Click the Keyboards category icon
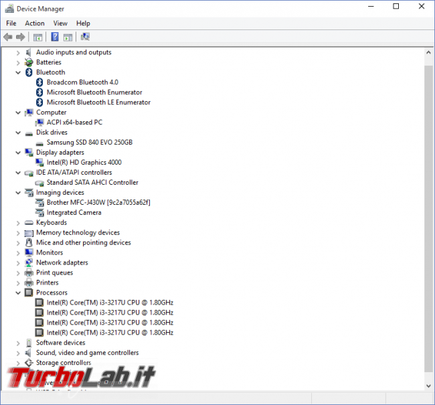The image size is (435, 405). [29, 223]
